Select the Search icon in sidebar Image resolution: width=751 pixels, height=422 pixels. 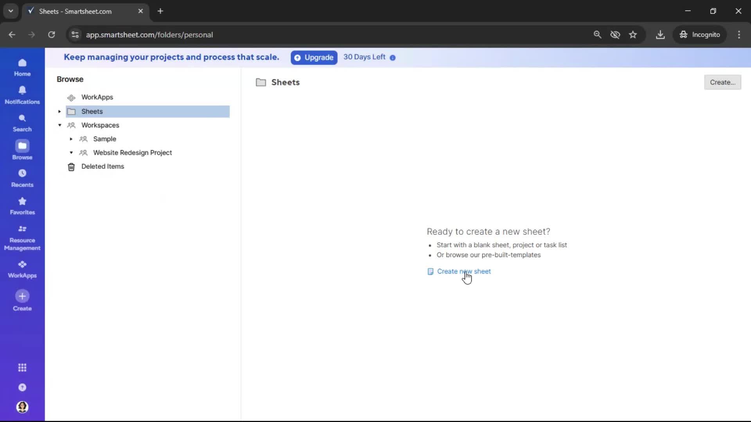click(22, 122)
